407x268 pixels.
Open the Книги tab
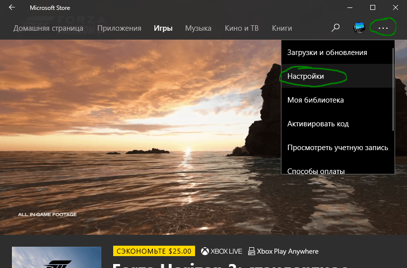pos(282,28)
